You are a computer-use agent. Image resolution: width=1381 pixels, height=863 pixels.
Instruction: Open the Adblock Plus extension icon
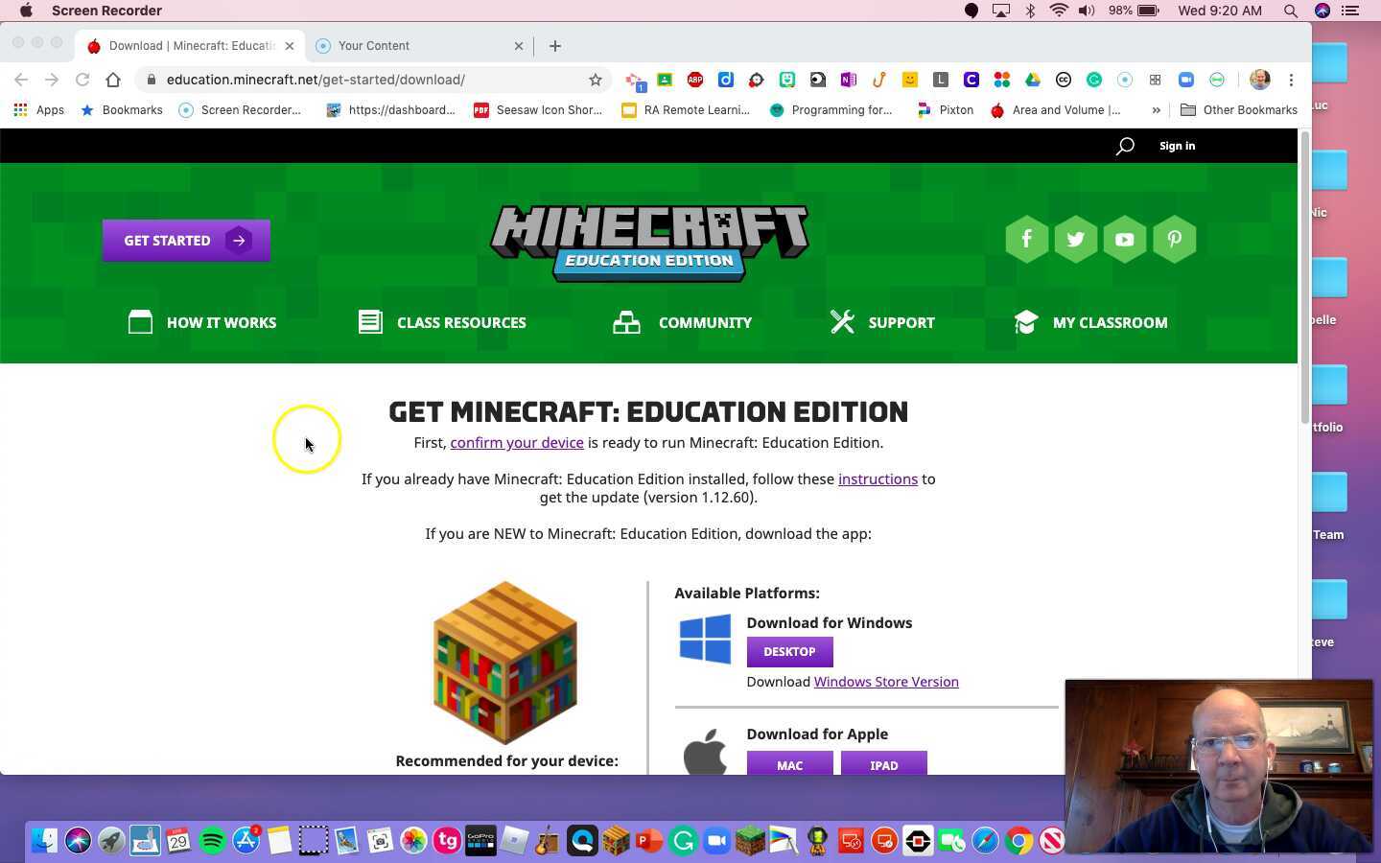pos(695,80)
